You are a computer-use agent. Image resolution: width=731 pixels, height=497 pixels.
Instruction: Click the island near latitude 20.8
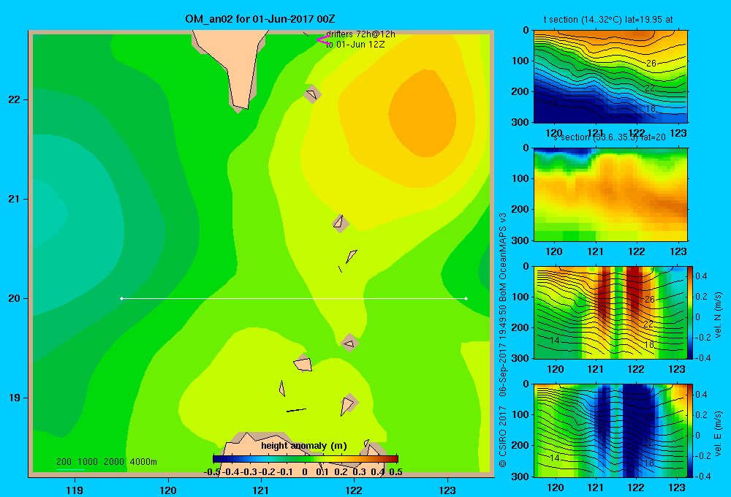[x=341, y=224]
